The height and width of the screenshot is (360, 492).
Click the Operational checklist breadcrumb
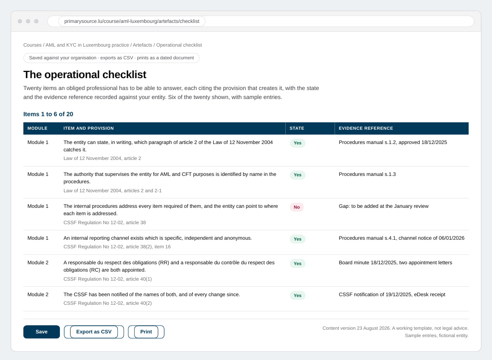179,45
